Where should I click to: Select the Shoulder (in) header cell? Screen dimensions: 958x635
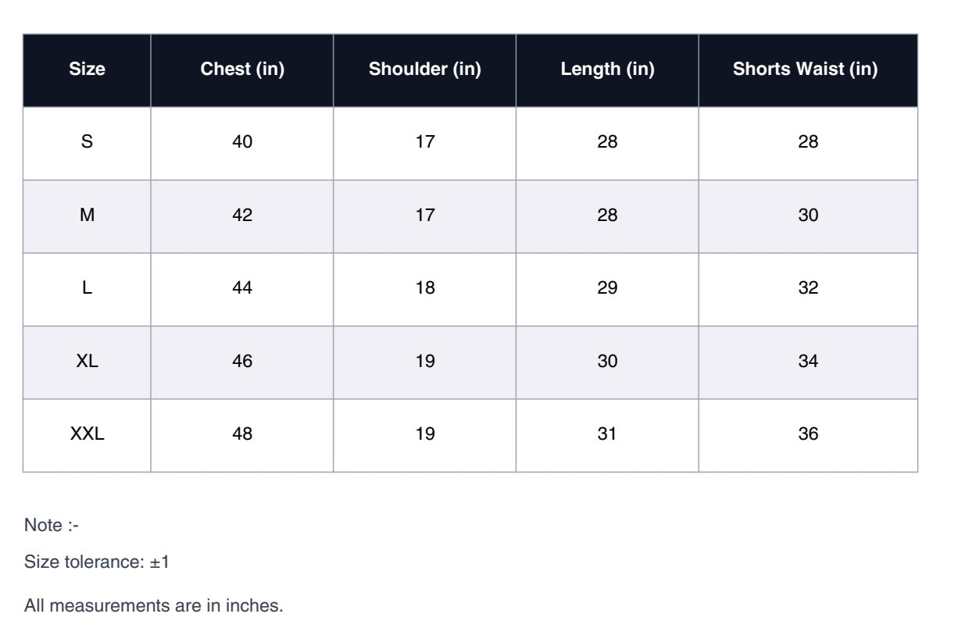424,70
